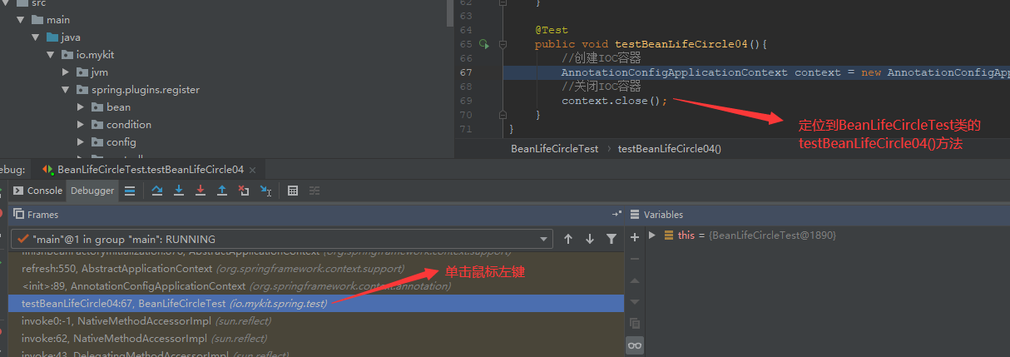Toggle the watches glasses icon in Variables
Viewport: 1010px width, 357px height.
tap(635, 345)
